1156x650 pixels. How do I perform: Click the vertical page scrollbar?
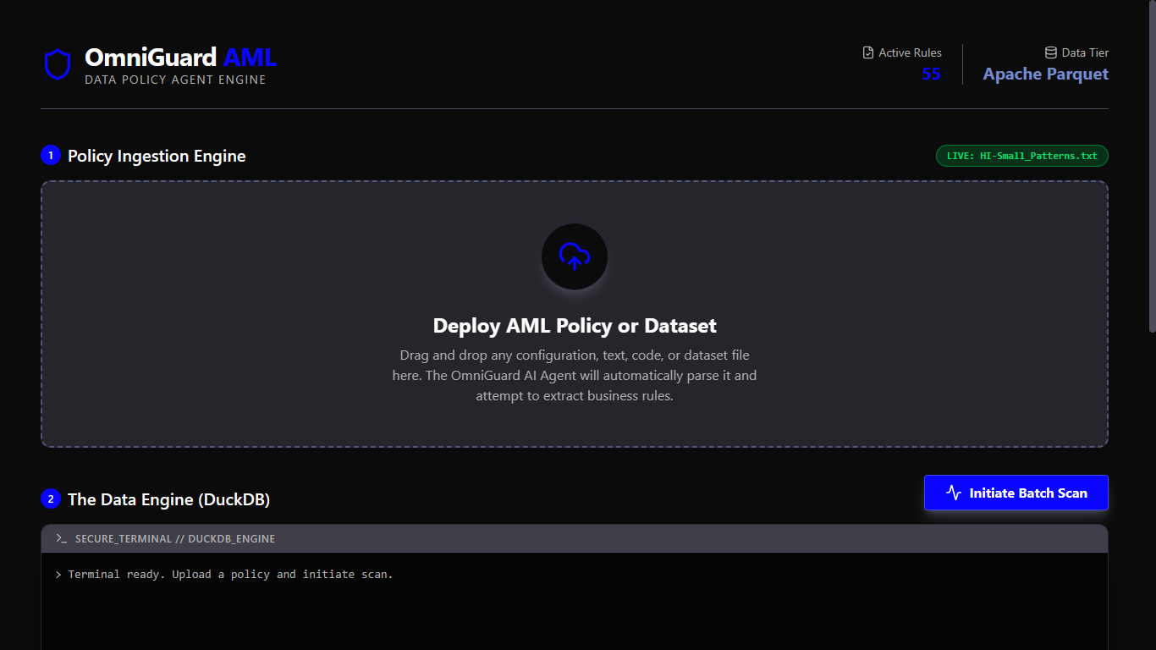click(x=1151, y=169)
